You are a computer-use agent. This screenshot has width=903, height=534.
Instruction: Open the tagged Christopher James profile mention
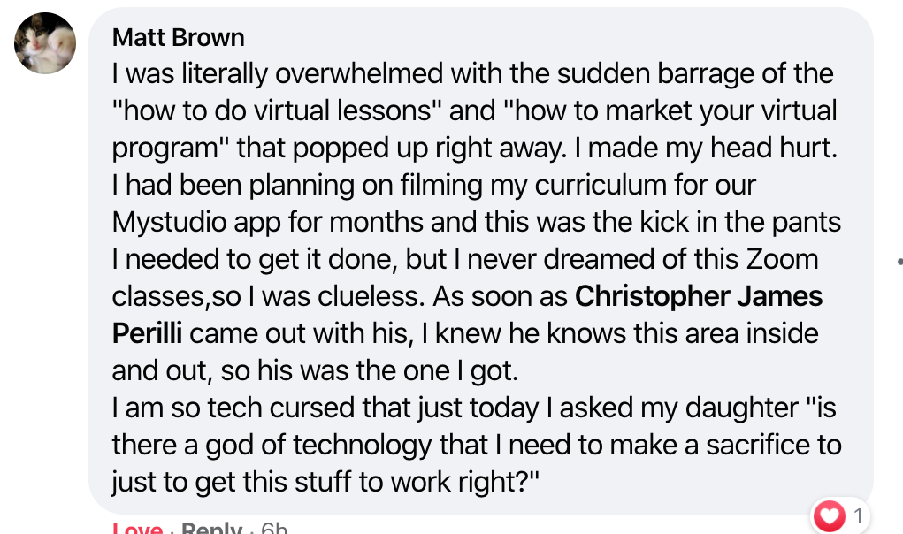(x=699, y=296)
